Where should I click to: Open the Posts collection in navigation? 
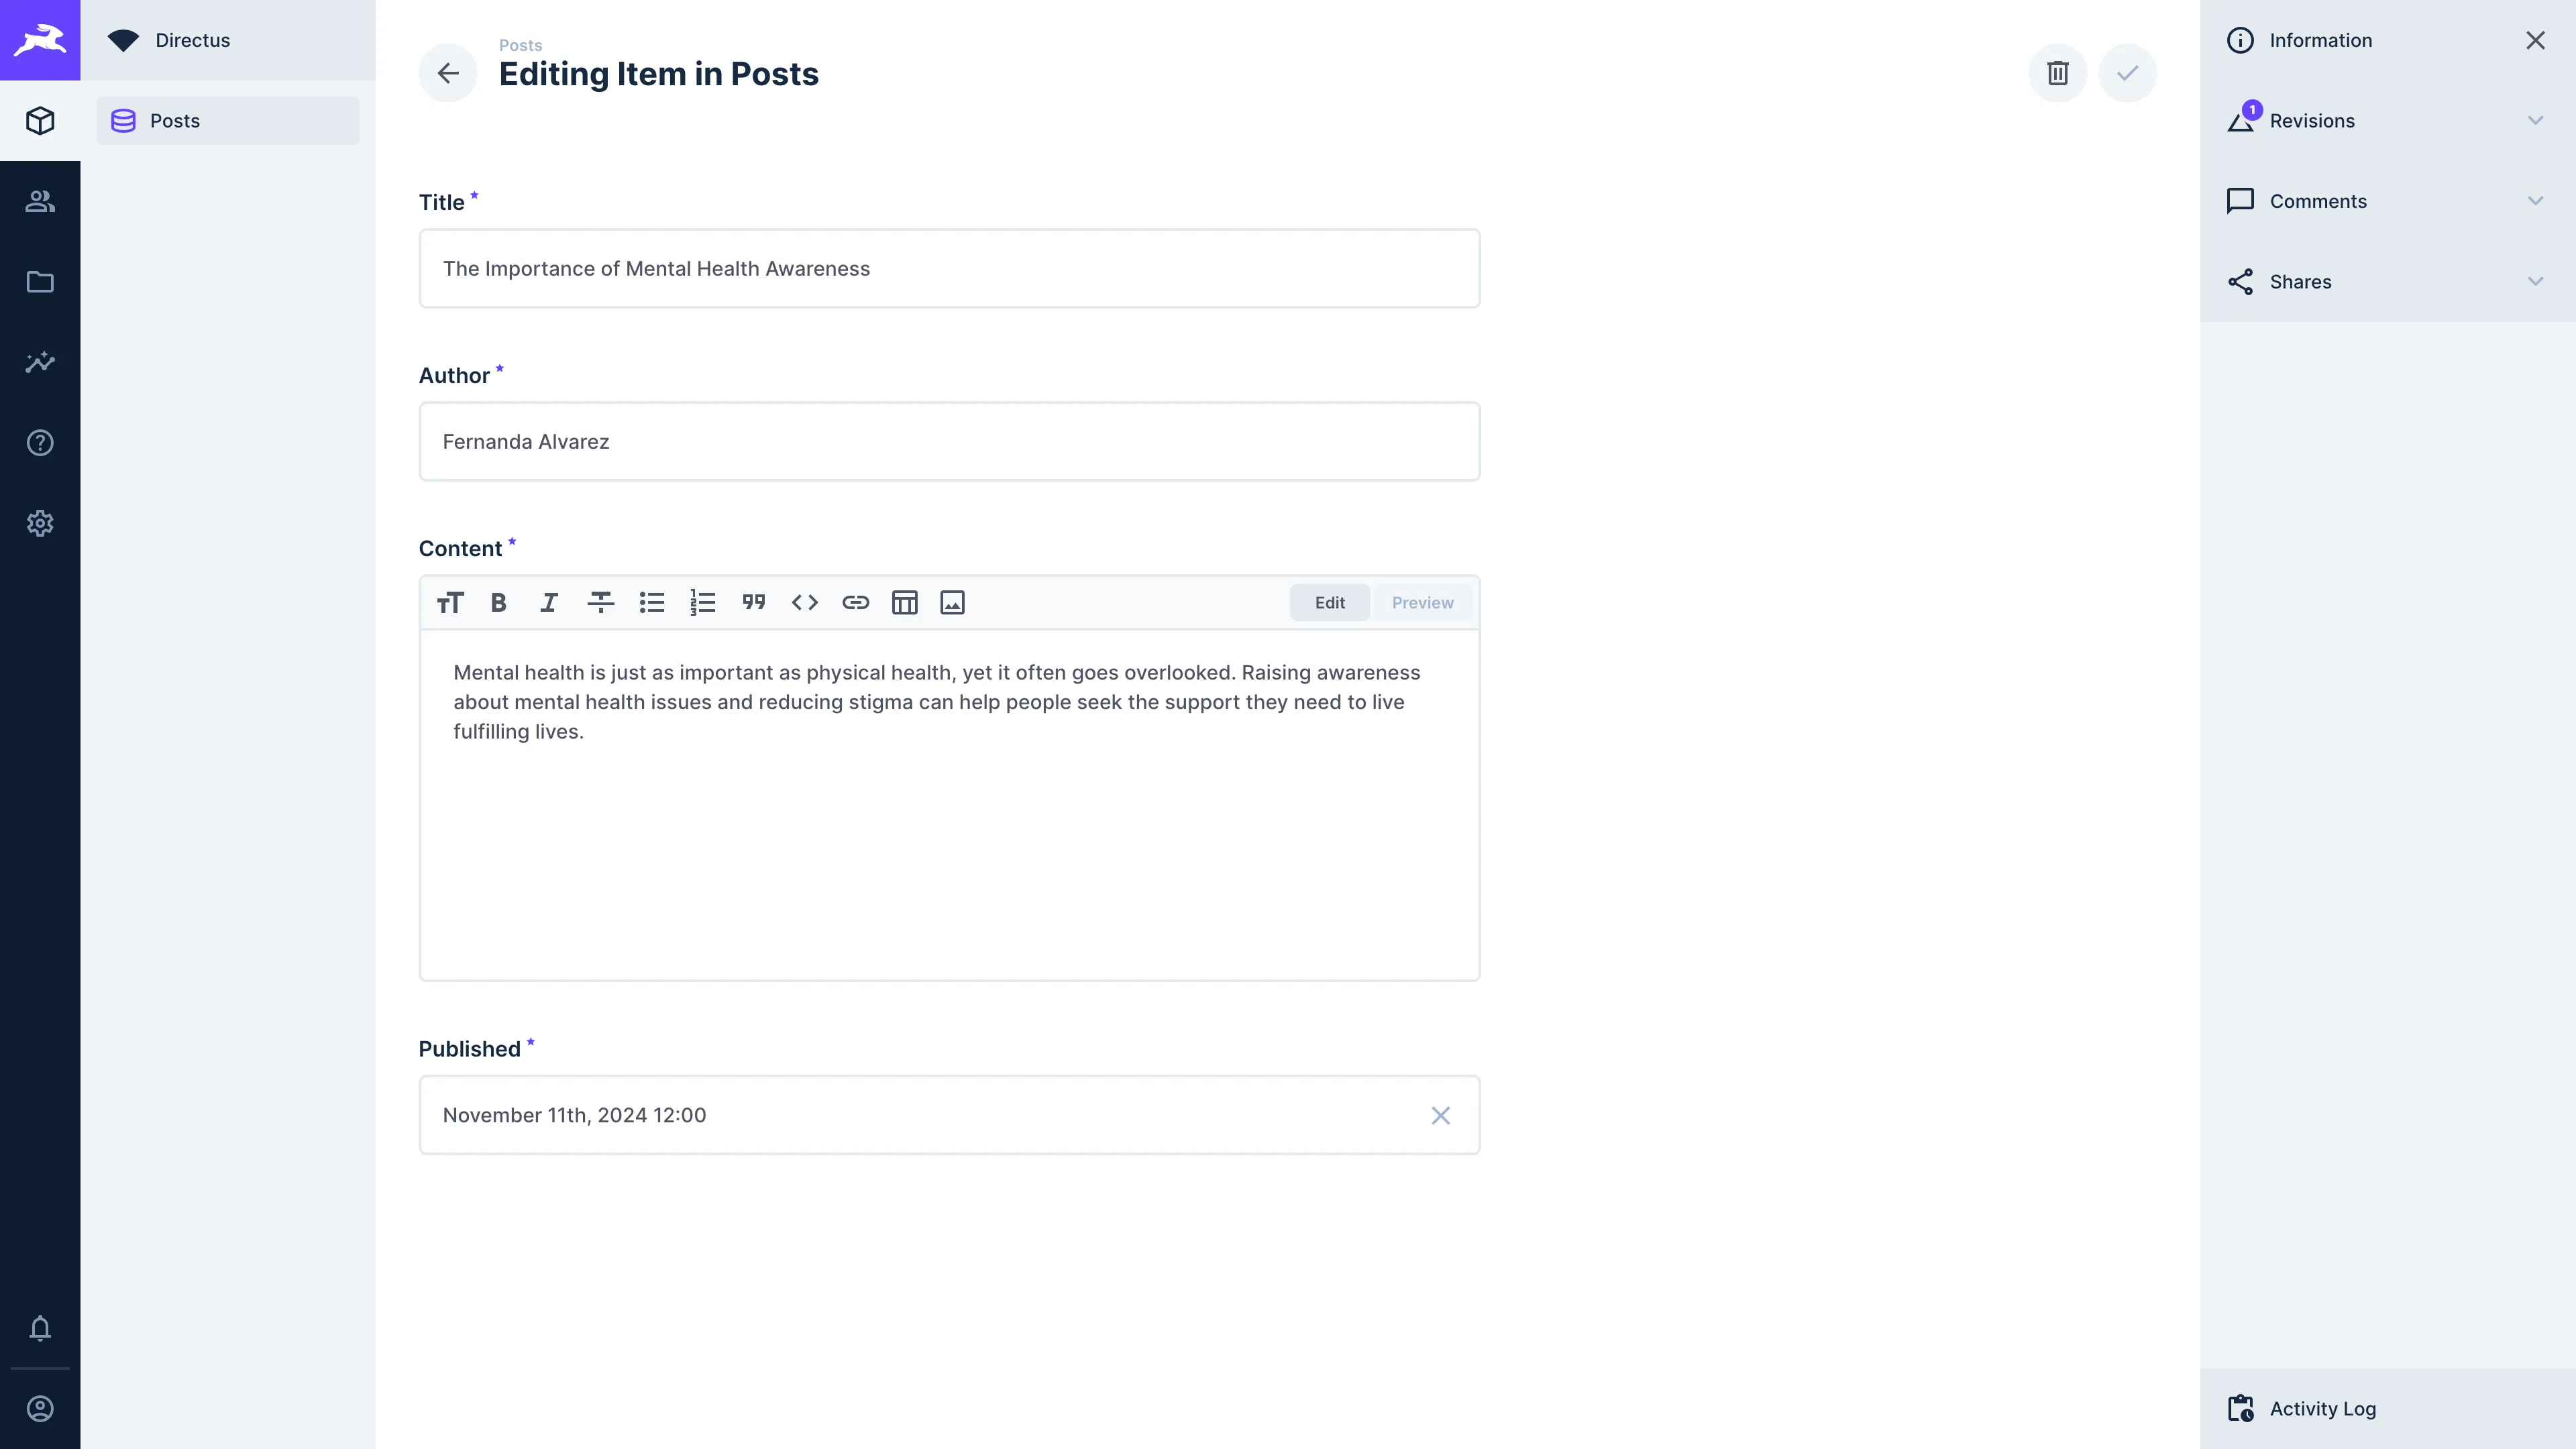227,121
